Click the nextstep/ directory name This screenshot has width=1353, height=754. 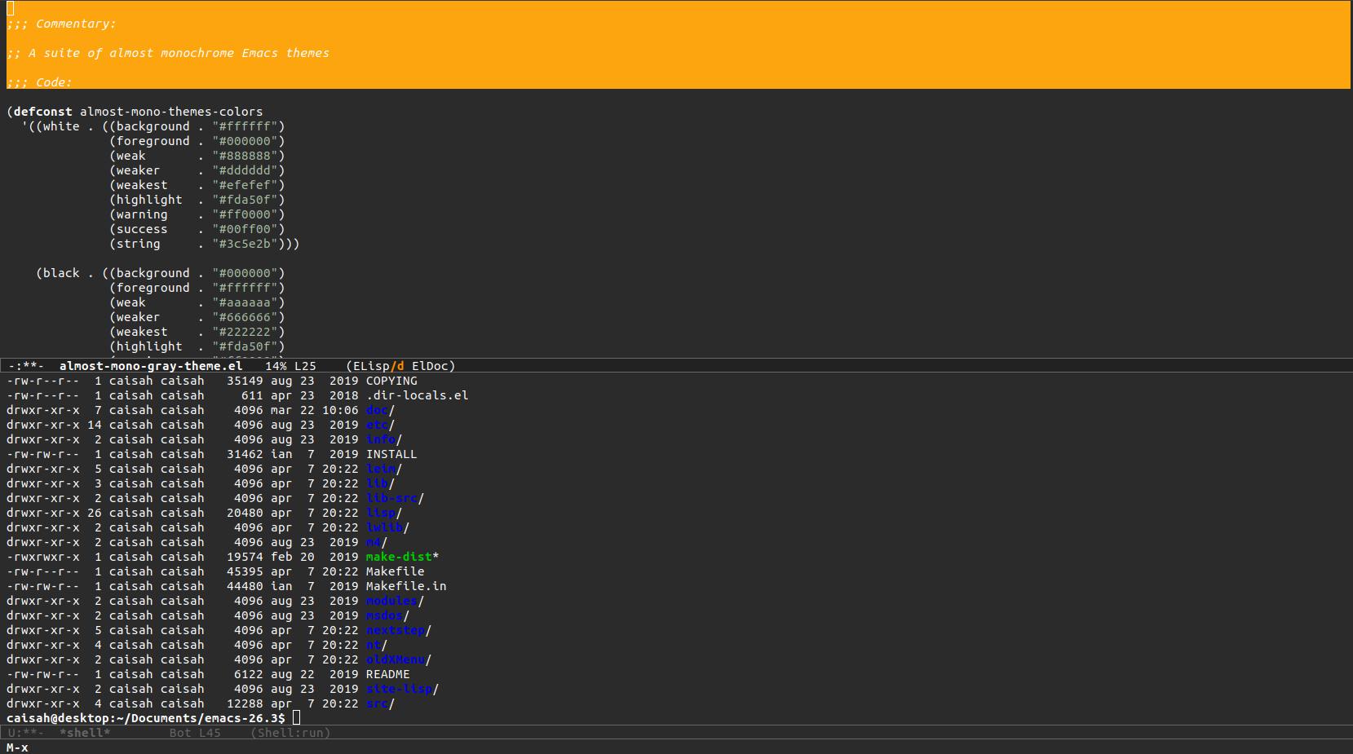pos(398,630)
